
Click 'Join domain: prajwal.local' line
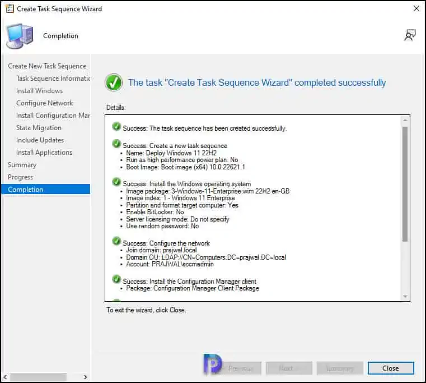161,250
